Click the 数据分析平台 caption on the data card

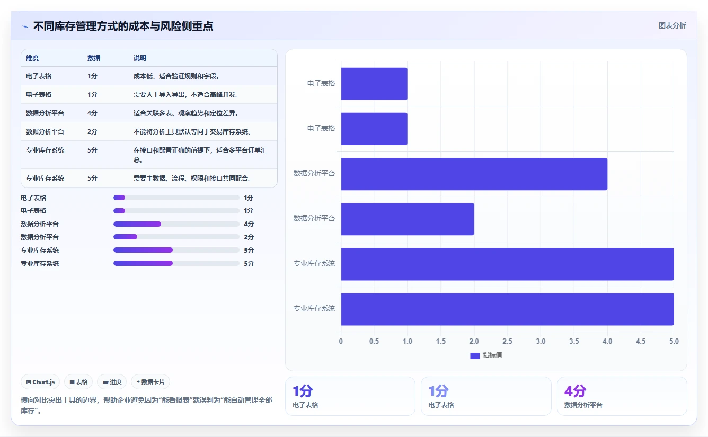(583, 405)
